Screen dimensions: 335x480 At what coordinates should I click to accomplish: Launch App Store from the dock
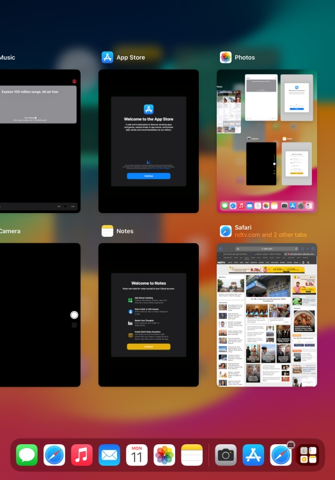(x=253, y=455)
